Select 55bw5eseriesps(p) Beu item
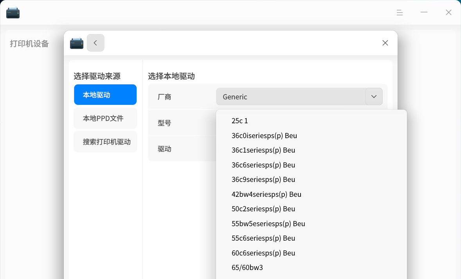Screen dimensions: 461x279 tap(312, 224)
